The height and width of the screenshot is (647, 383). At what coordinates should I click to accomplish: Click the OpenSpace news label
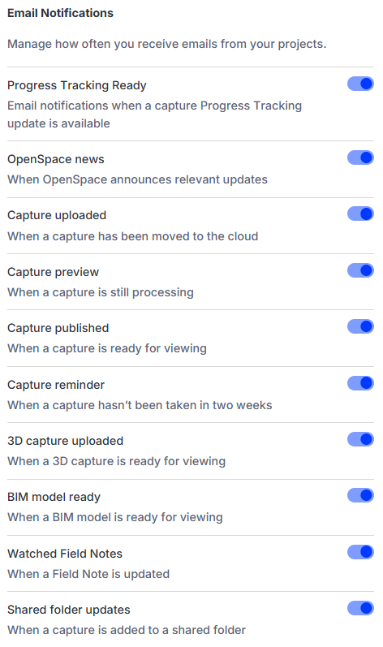pos(56,159)
